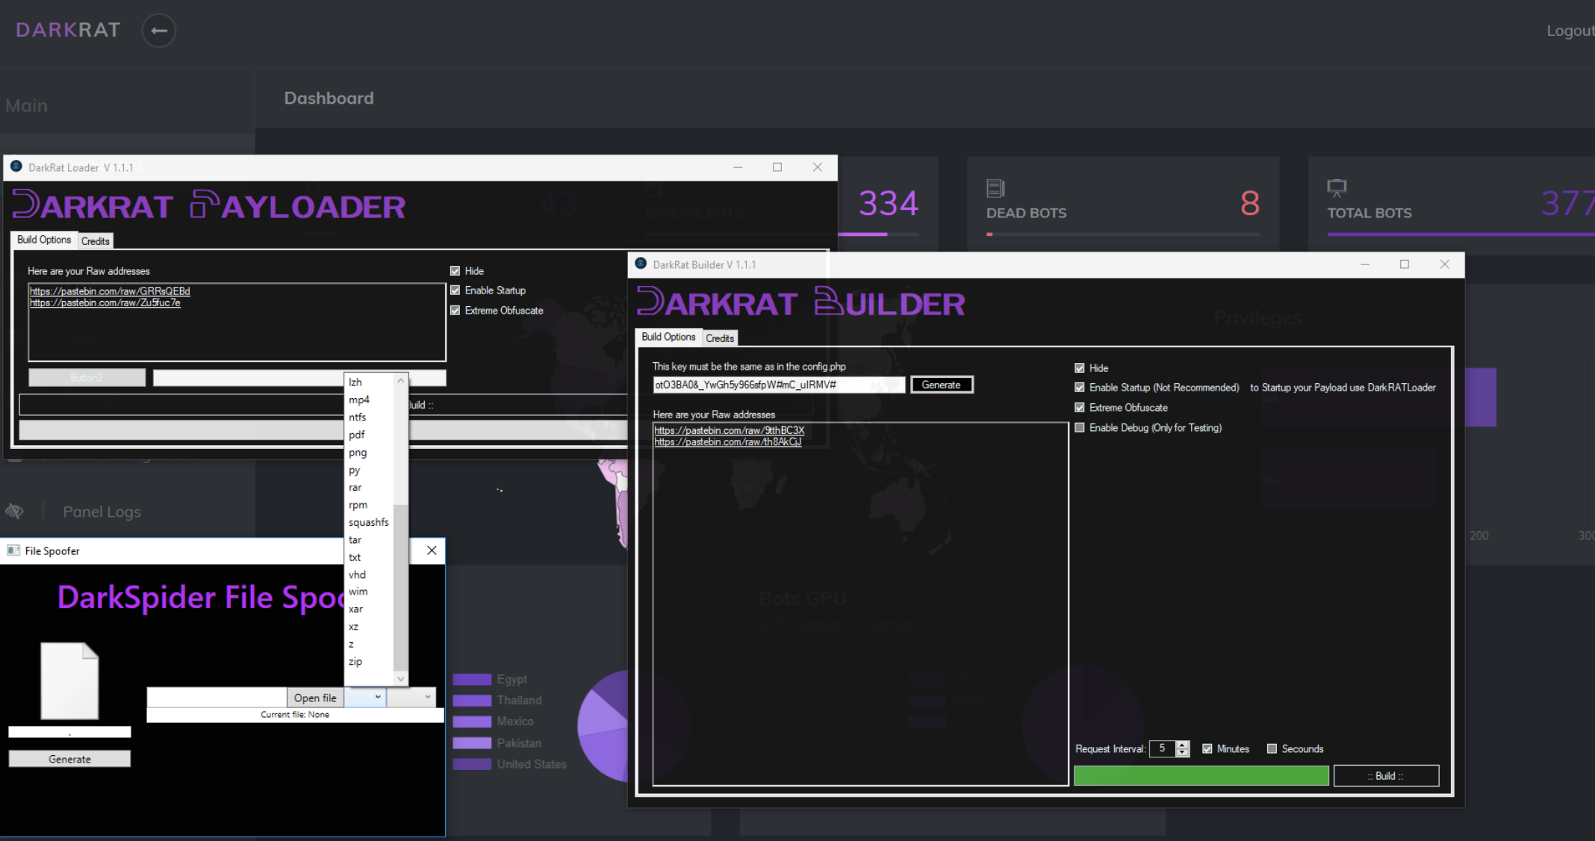This screenshot has width=1595, height=841.
Task: Click the Open file button
Action: (x=315, y=698)
